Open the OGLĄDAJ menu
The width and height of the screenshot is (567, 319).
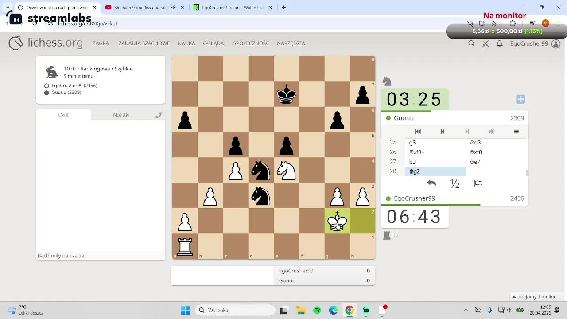(x=214, y=43)
